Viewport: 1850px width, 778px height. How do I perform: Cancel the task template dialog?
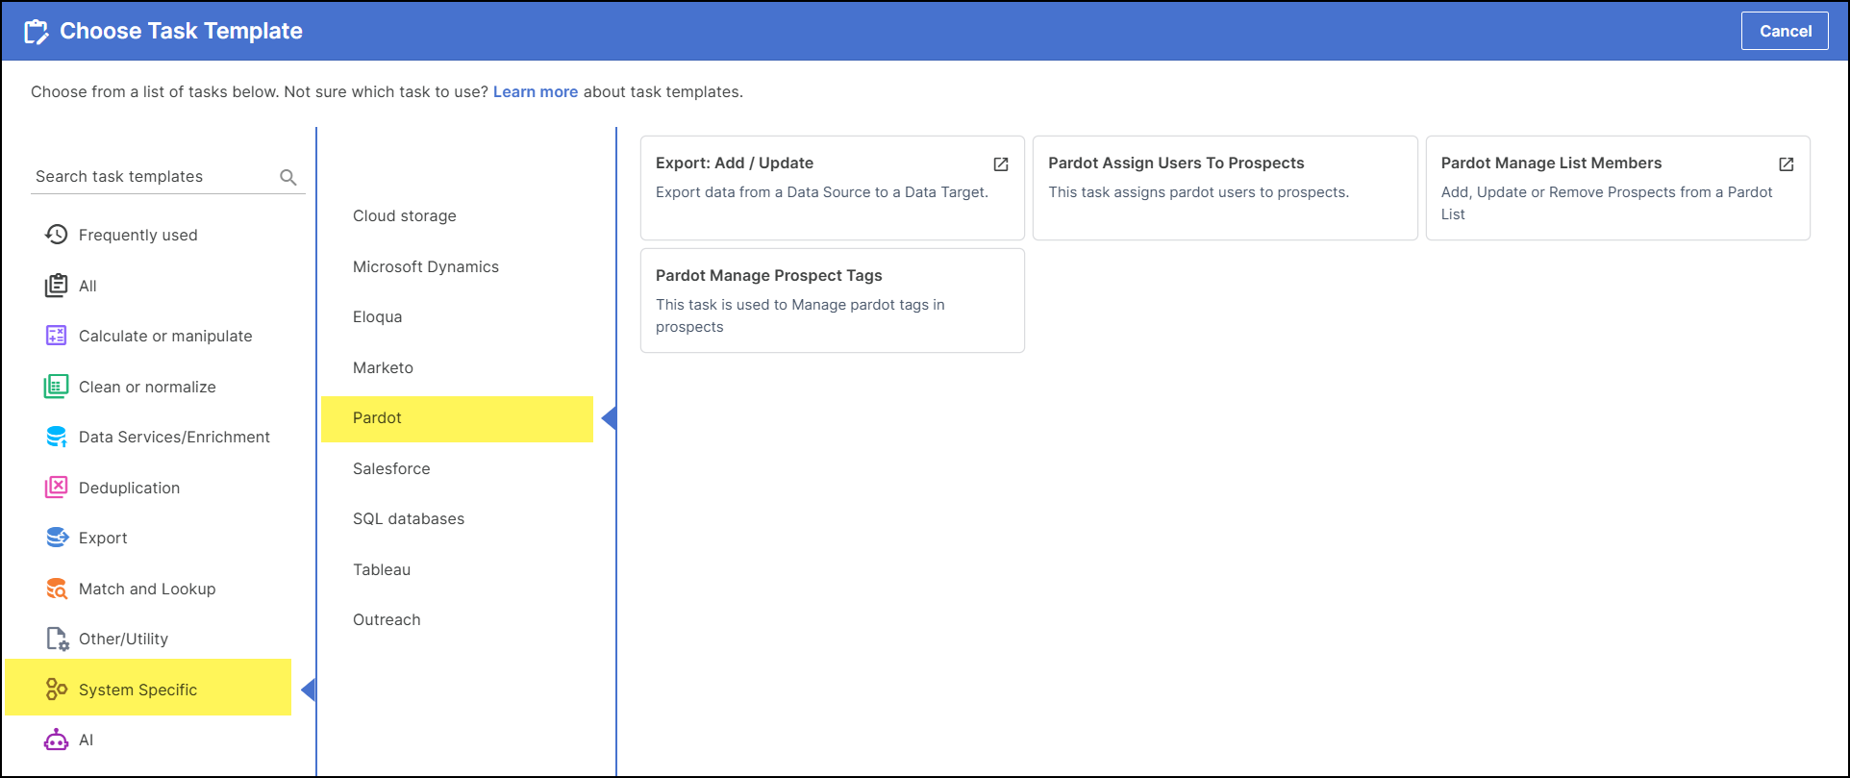tap(1785, 31)
